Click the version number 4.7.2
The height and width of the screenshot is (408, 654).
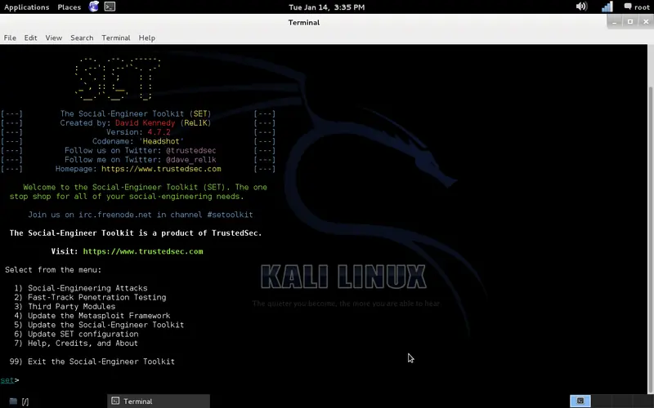tap(159, 132)
